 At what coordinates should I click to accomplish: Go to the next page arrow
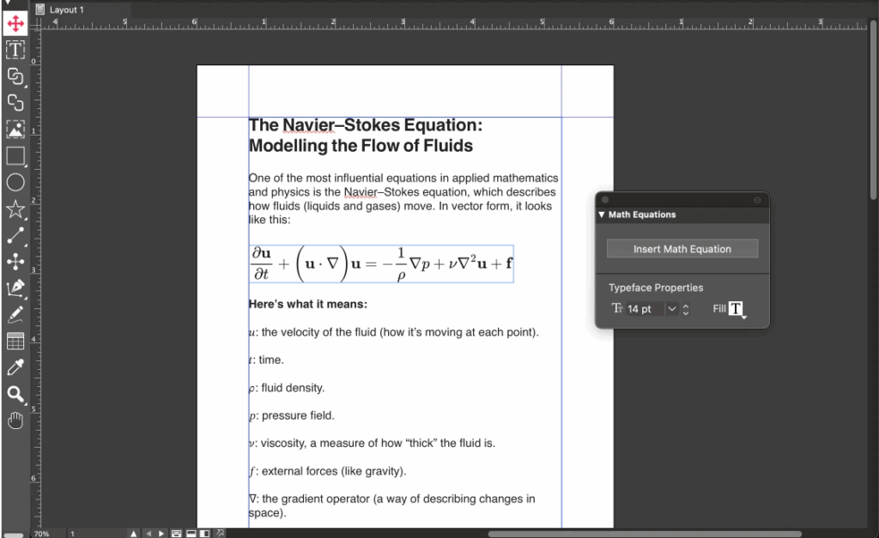pyautogui.click(x=161, y=533)
